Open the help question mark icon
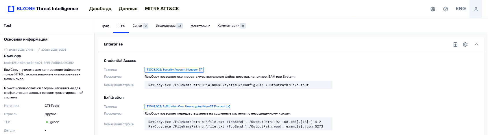This screenshot has height=135, width=488. click(446, 9)
